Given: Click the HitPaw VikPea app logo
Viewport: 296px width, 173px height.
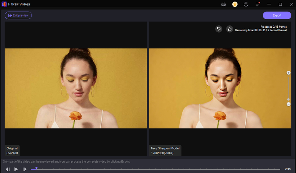Looking at the screenshot, I should (4, 4).
